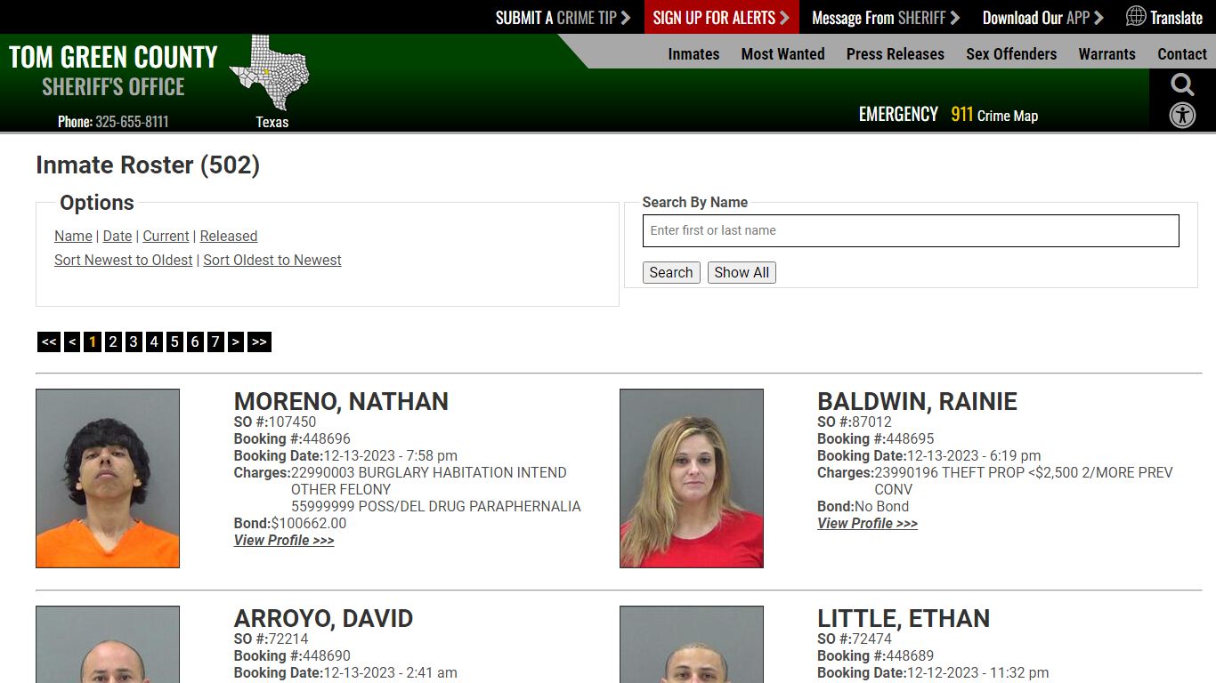This screenshot has width=1216, height=683.
Task: Click Baldwin's No Bond text
Action: 882,506
